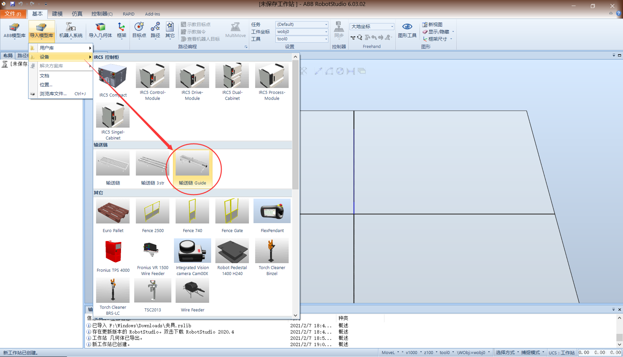Image resolution: width=623 pixels, height=357 pixels.
Task: Open the 任务 (Default) dropdown
Action: click(302, 24)
